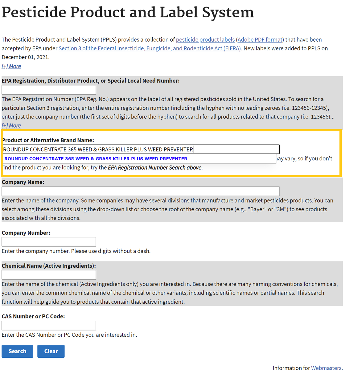Click the Adobe PDF format link

[x=260, y=40]
